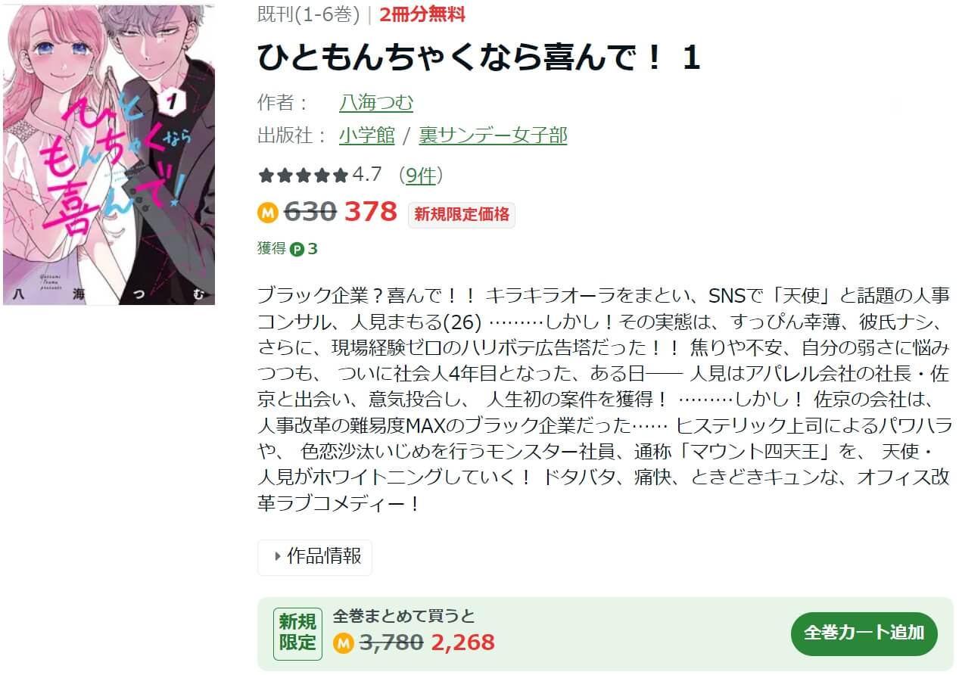Click the orange M coin icon beside 630
The height and width of the screenshot is (675, 959).
[x=268, y=213]
